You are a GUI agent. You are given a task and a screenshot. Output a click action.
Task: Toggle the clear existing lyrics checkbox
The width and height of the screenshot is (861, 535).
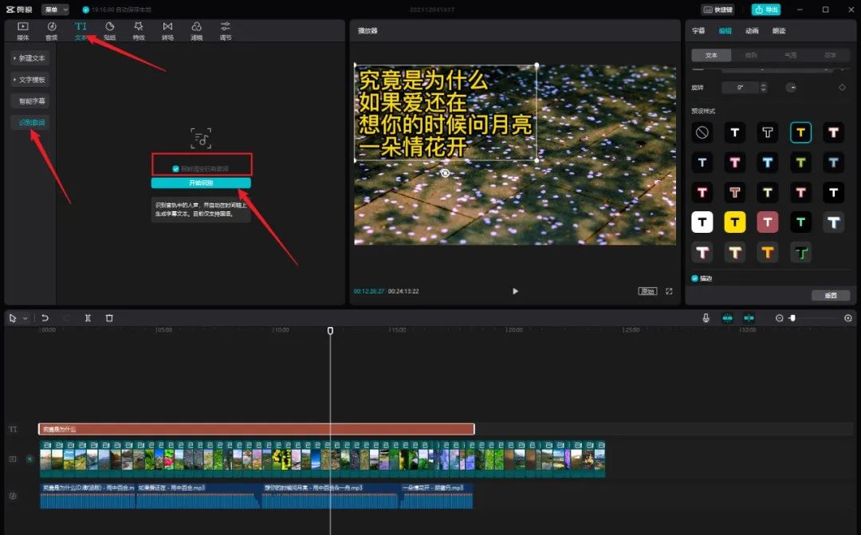coord(175,168)
